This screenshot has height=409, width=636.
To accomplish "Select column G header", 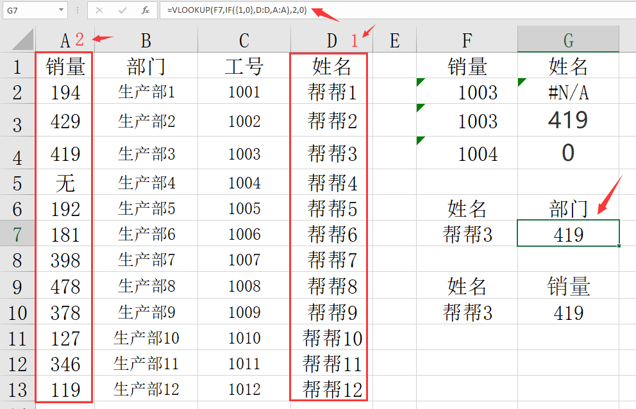I will click(x=568, y=40).
